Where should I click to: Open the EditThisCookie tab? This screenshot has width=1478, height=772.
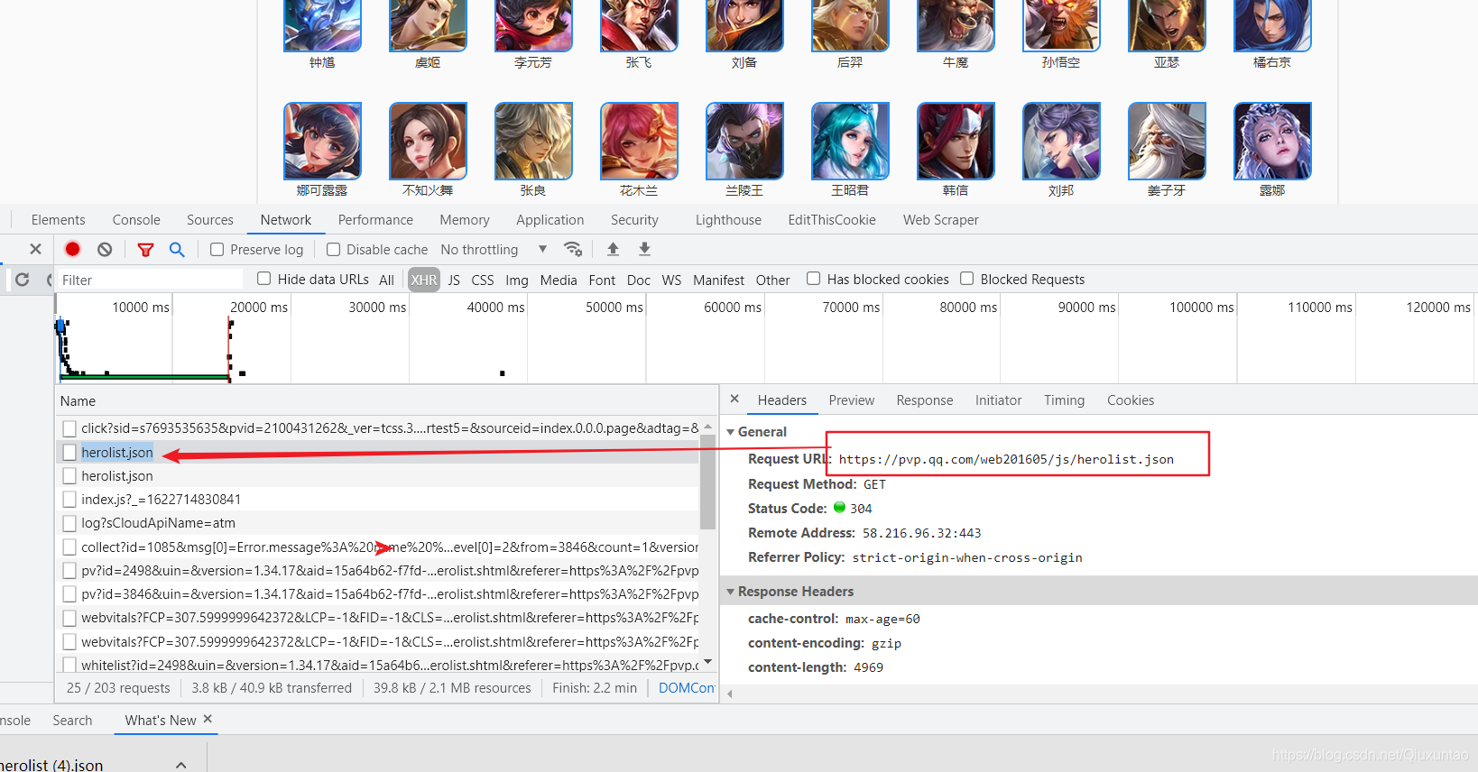click(x=832, y=219)
